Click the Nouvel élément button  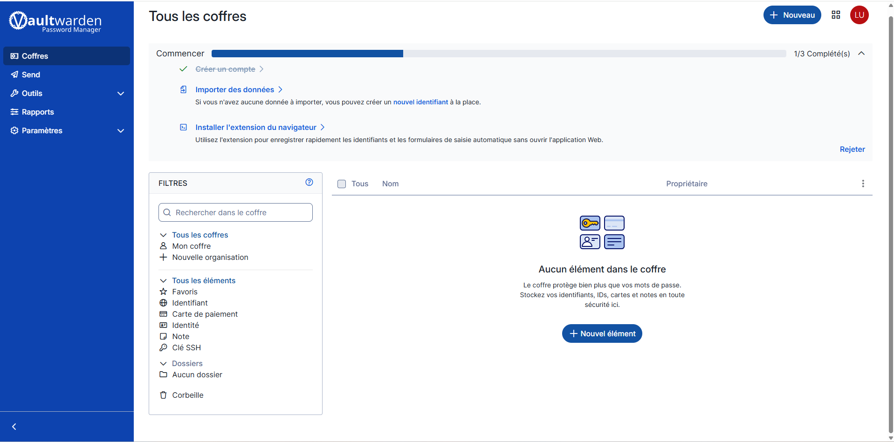coord(602,333)
